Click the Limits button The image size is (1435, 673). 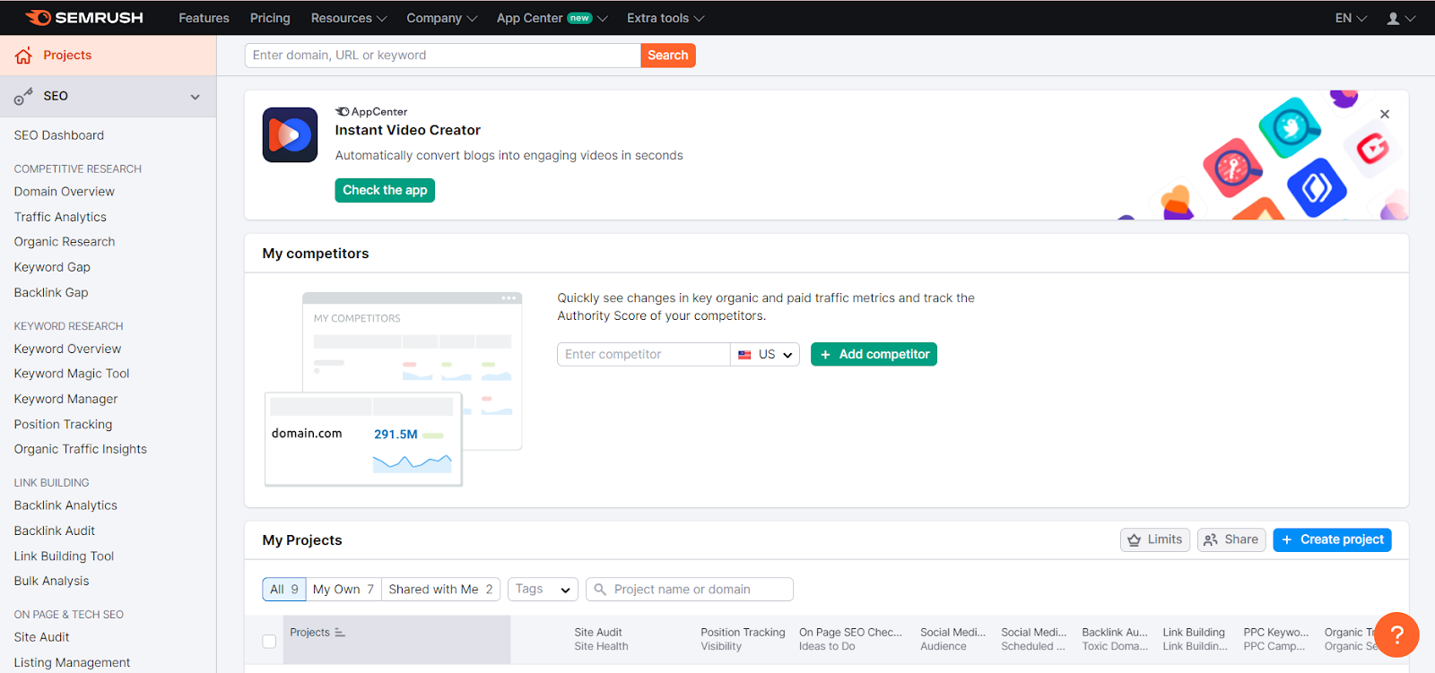1155,539
